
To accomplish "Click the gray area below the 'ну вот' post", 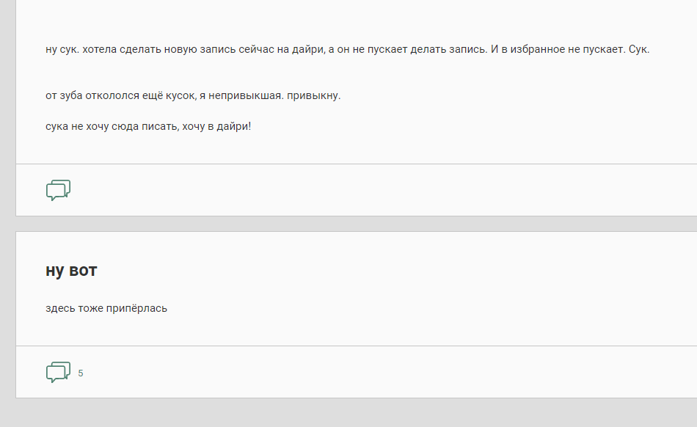I will click(x=356, y=412).
